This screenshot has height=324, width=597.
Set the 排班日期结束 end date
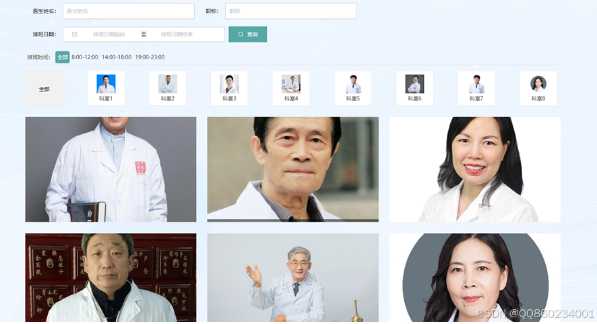click(177, 34)
